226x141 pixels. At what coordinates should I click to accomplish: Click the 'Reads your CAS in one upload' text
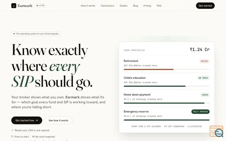[32, 130]
